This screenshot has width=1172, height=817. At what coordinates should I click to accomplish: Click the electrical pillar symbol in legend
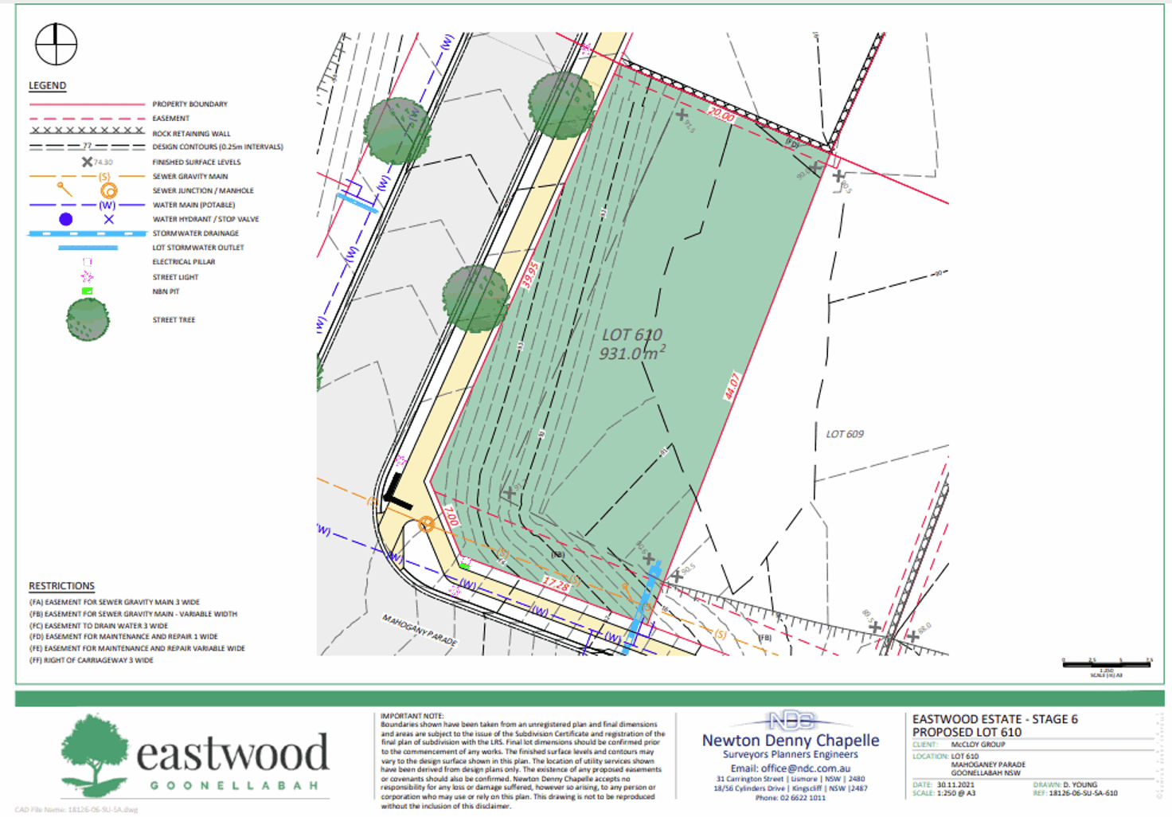88,262
